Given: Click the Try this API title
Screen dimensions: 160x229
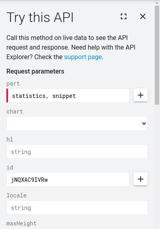Looking at the screenshot, I should (40, 18).
